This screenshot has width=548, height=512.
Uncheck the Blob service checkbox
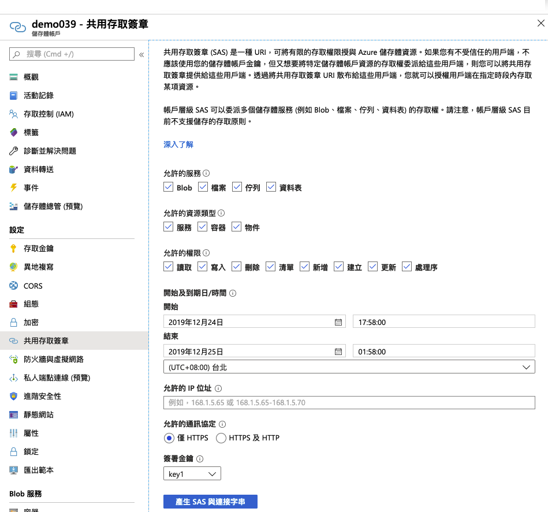(169, 187)
